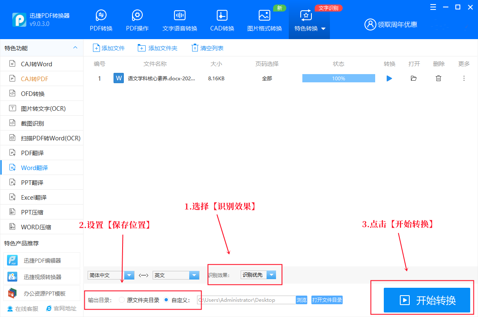Click the OFD转换 sidebar icon
Image resolution: width=478 pixels, height=317 pixels.
pos(12,93)
